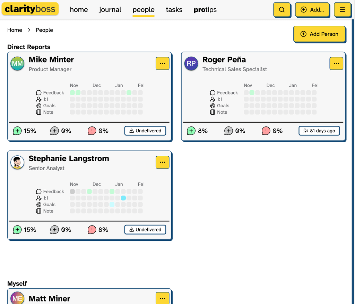Open the '...' options menu on Stephanie Langstrom's card

pyautogui.click(x=162, y=162)
